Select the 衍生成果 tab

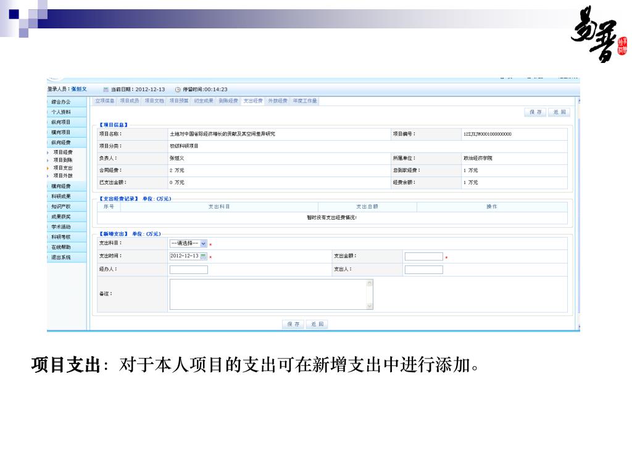(204, 101)
